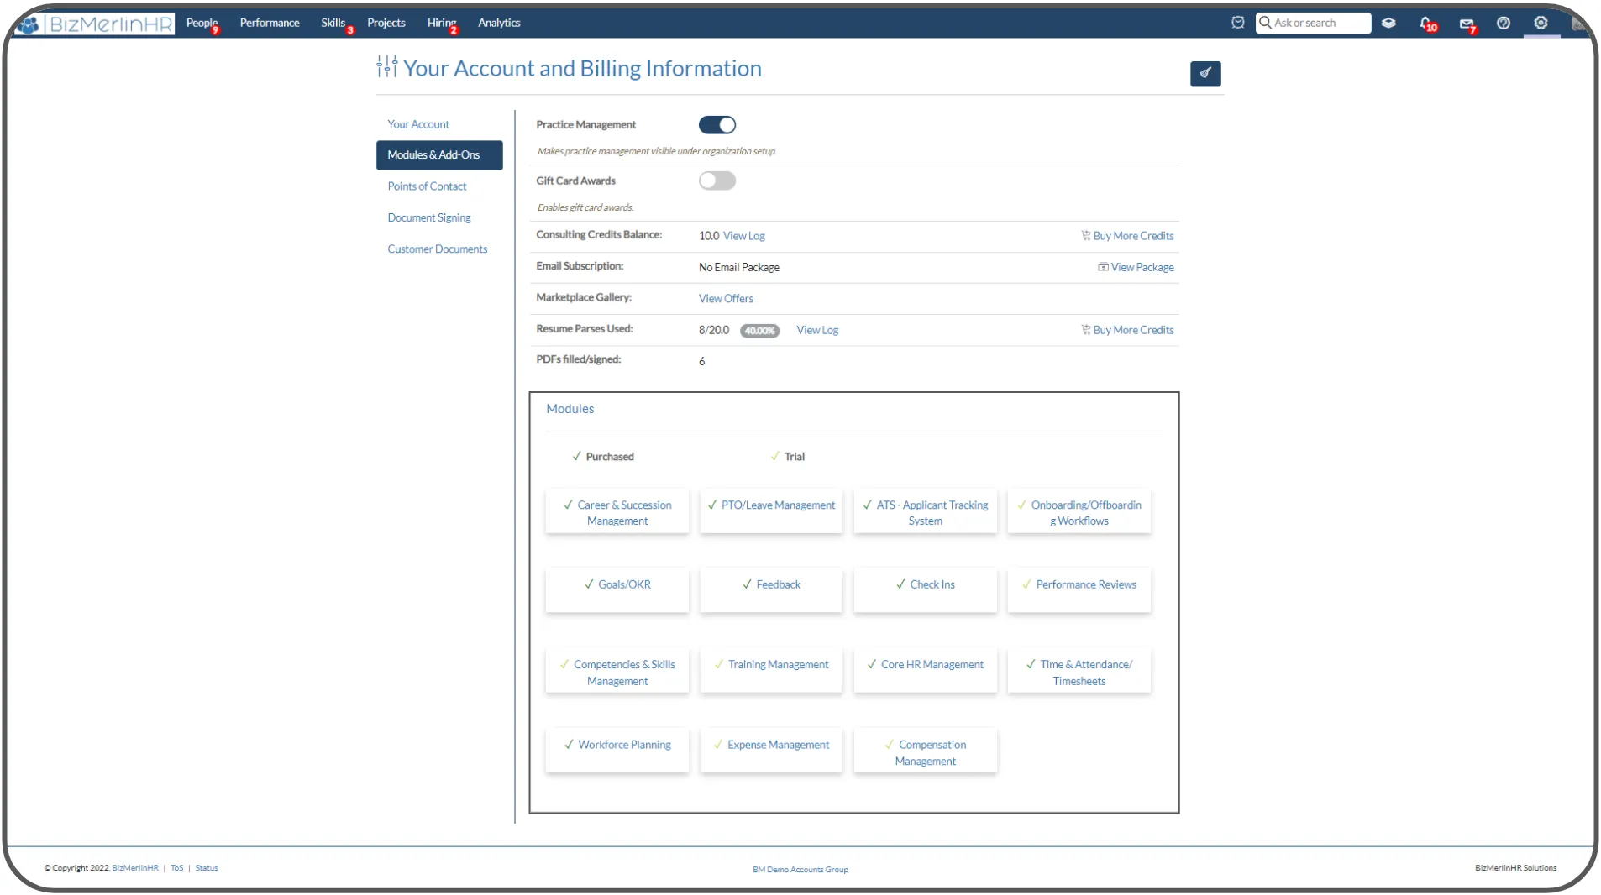Open the Hiring menu
The height and width of the screenshot is (895, 1601).
[x=442, y=23]
